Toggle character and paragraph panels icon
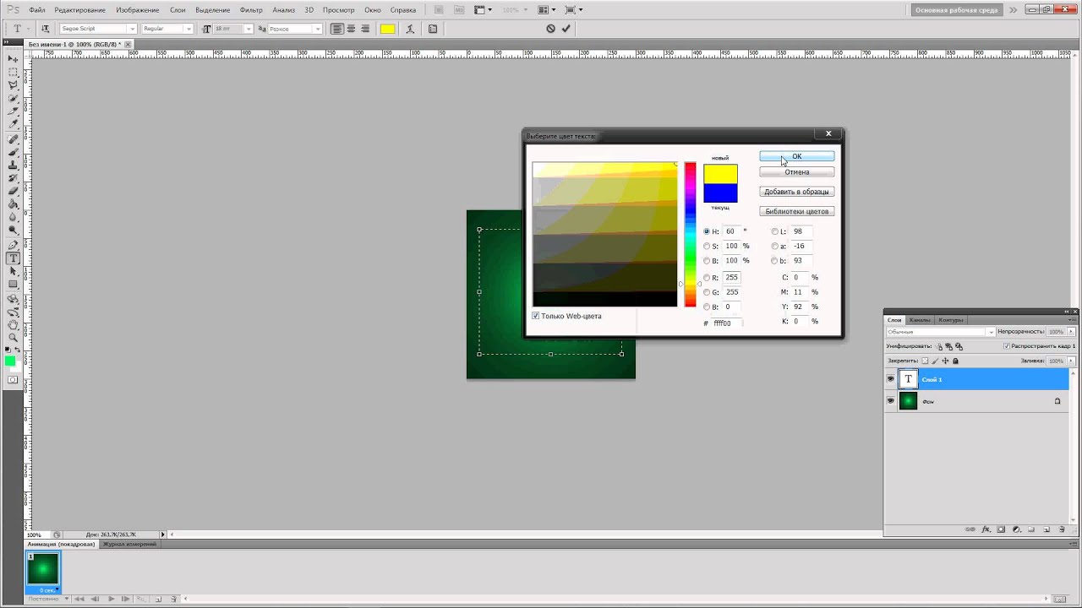 pyautogui.click(x=433, y=29)
